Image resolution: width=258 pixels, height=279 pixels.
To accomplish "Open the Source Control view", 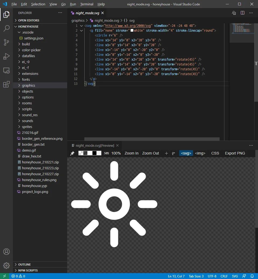I will 6,42.
